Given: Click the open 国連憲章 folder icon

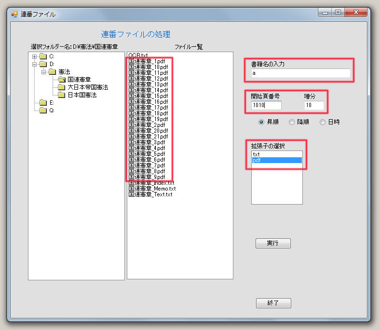Looking at the screenshot, I should tap(62, 80).
